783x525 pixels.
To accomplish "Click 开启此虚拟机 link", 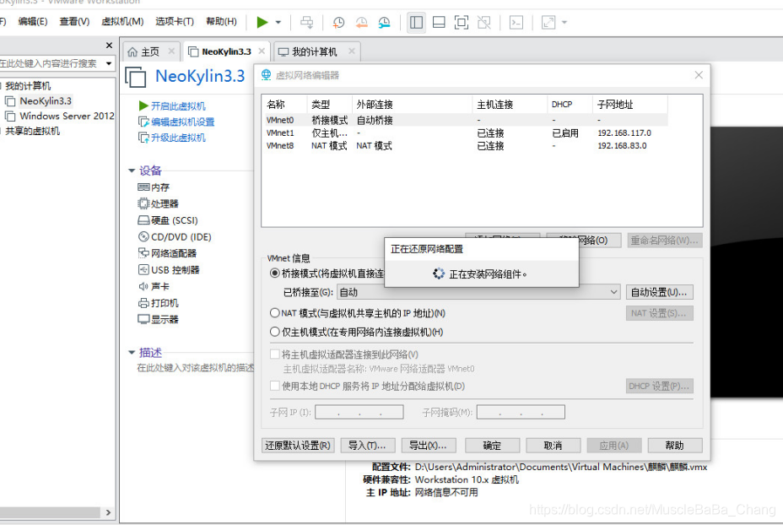I will point(178,106).
